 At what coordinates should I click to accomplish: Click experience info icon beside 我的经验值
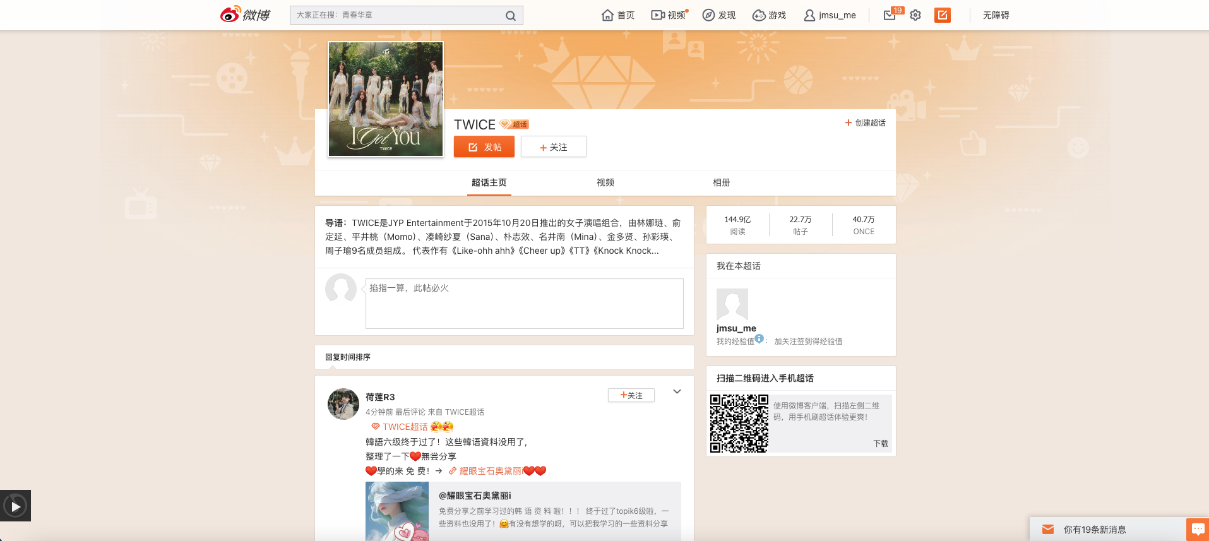coord(759,338)
